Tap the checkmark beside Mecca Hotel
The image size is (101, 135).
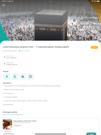pyautogui.click(x=4, y=57)
